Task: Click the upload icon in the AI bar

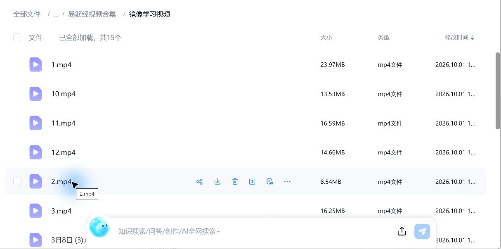Action: (x=402, y=231)
